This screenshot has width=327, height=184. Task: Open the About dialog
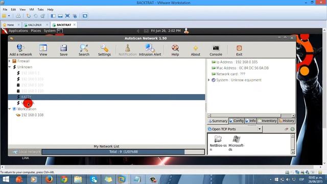click(x=195, y=50)
